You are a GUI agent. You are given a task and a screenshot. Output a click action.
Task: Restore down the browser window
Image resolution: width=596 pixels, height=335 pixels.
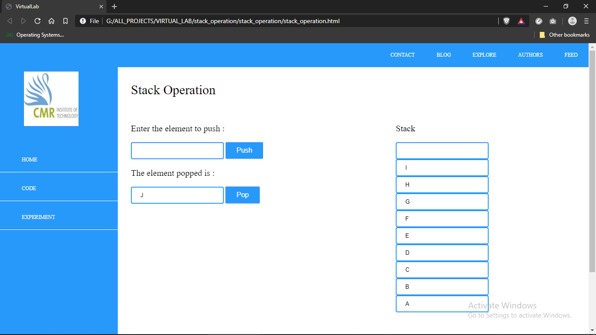[566, 7]
